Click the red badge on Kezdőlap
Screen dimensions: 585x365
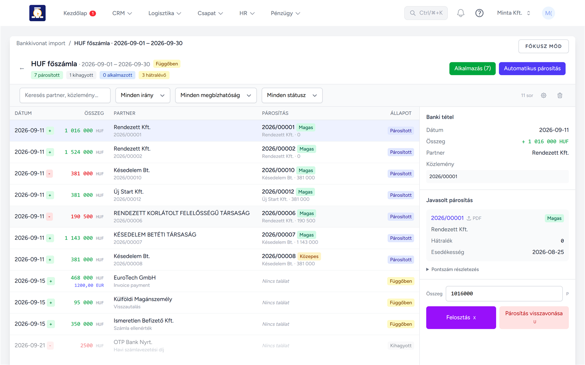(93, 14)
